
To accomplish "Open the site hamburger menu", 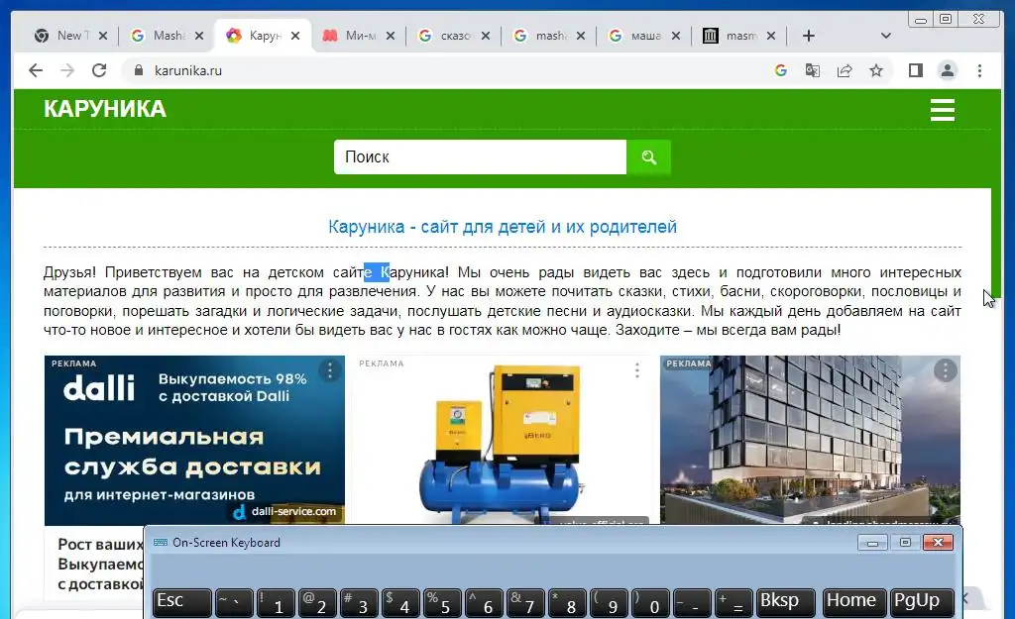I will click(943, 110).
